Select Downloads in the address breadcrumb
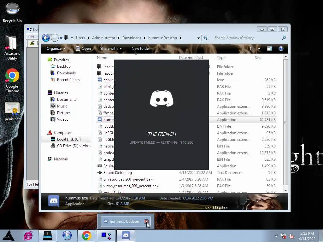The height and width of the screenshot is (242, 323). [x=132, y=38]
